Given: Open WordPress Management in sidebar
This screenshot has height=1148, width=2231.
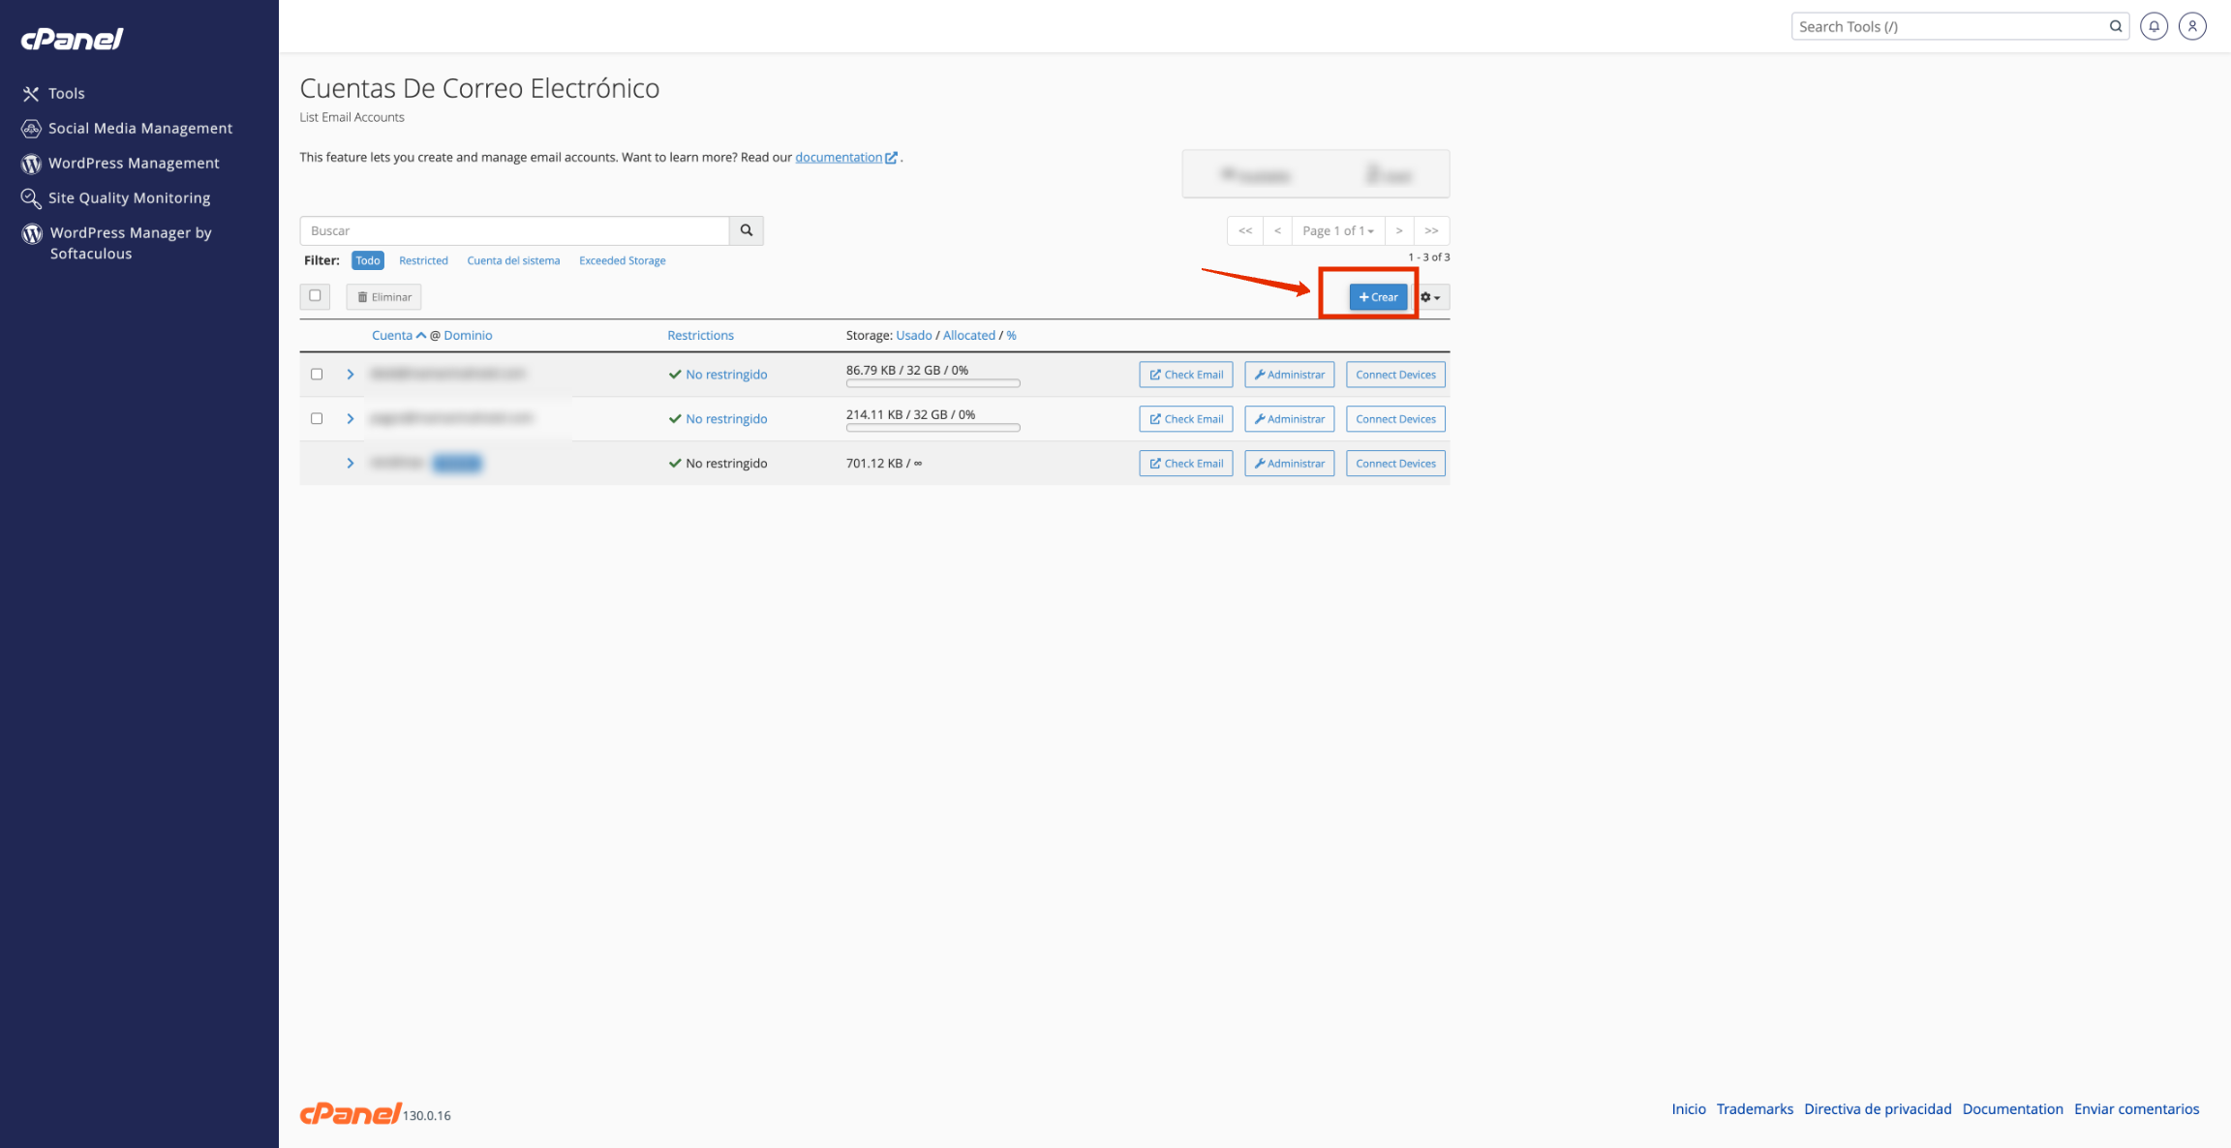Looking at the screenshot, I should [x=134, y=163].
